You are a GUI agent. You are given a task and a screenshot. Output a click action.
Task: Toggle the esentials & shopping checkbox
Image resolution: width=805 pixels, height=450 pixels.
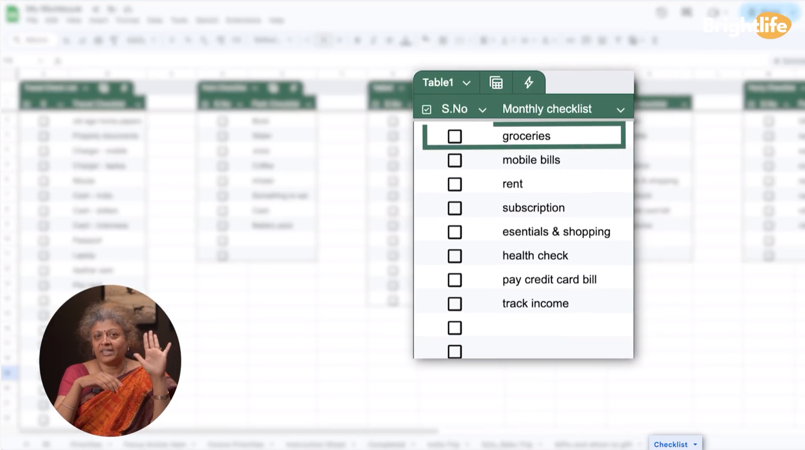tap(454, 232)
